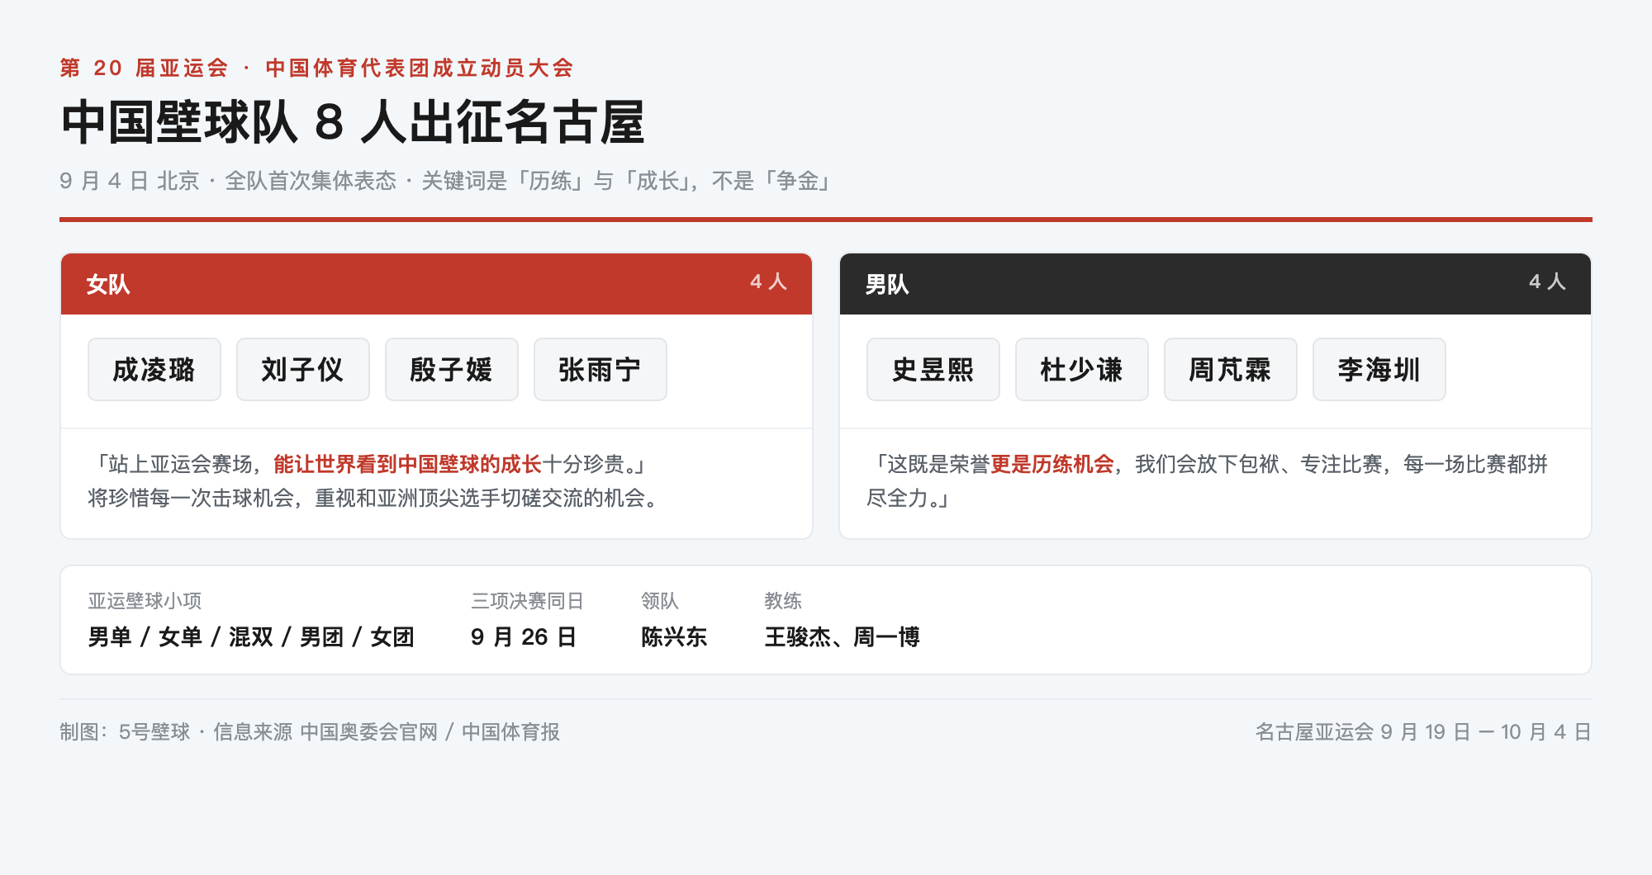This screenshot has height=875, width=1652.
Task: Click highlighted text 能让世界看到中国壁球的成长
Action: click(407, 464)
